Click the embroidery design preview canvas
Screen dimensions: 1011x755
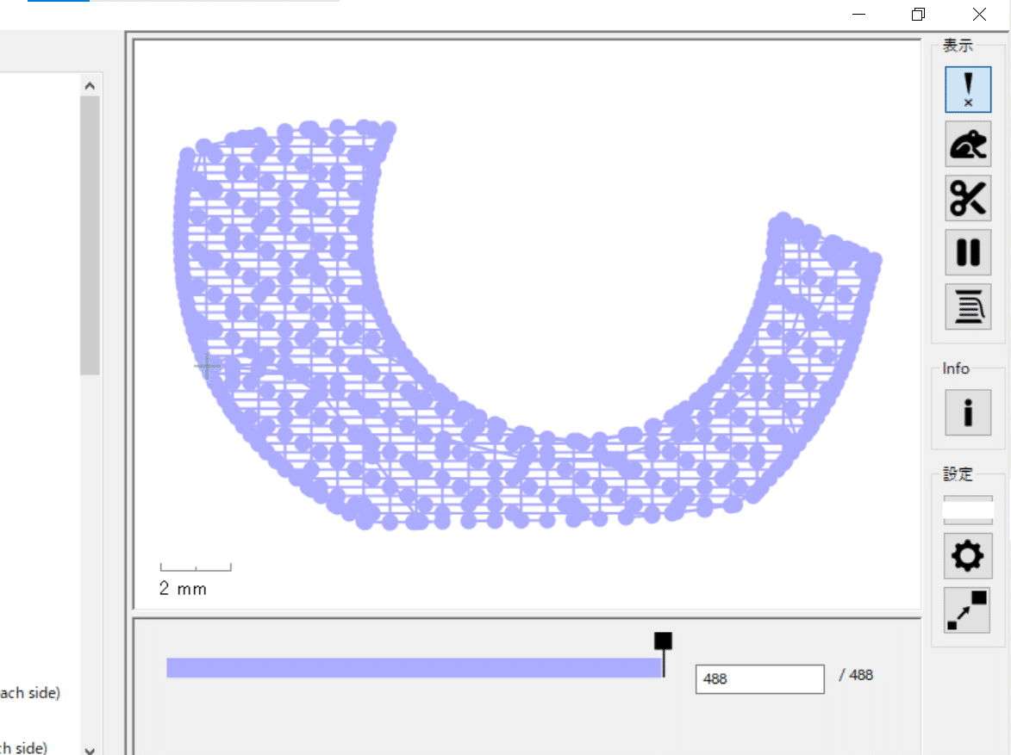(x=527, y=324)
